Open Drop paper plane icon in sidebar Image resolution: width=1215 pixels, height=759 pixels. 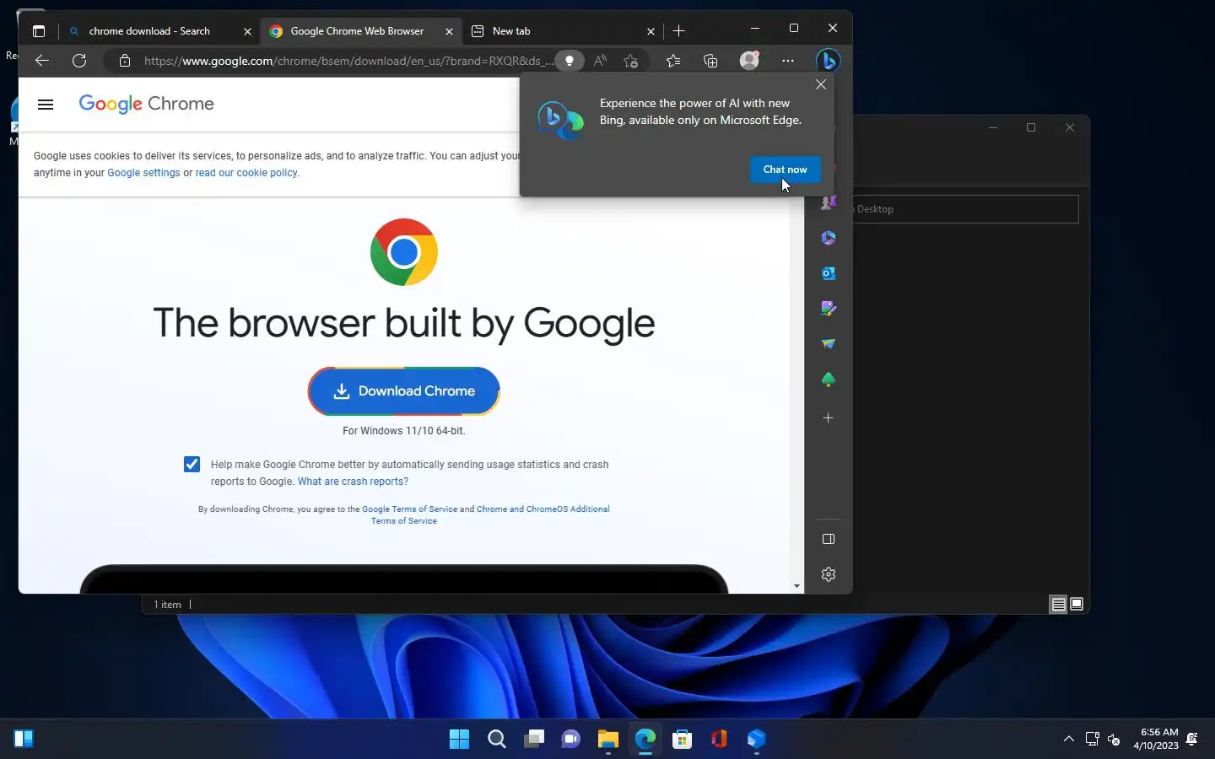[829, 344]
